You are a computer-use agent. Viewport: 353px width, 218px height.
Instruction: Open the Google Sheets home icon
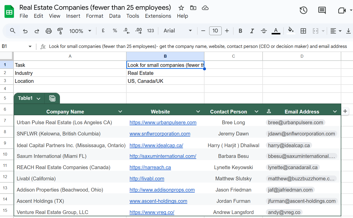coord(9,11)
